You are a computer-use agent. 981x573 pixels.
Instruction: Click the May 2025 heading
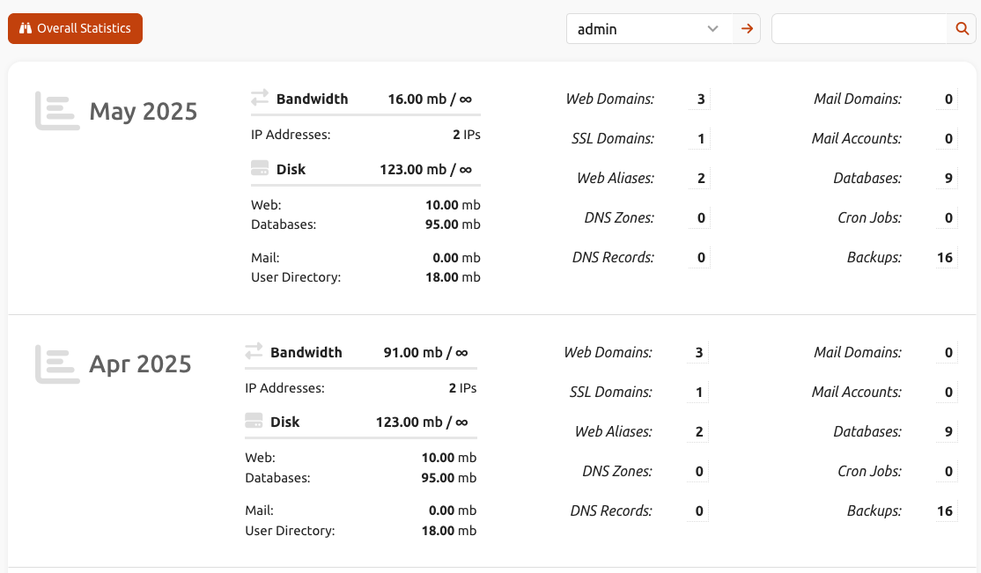coord(144,112)
